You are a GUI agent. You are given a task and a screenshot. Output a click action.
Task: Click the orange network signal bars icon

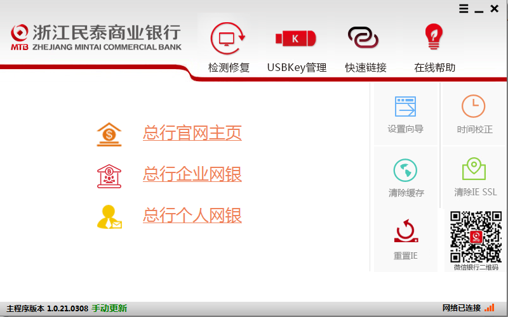(x=490, y=307)
